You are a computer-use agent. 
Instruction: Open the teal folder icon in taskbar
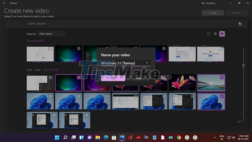tap(171, 137)
